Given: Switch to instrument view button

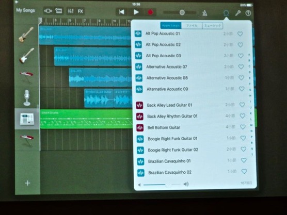Looking at the screenshot, I should click(x=48, y=11).
